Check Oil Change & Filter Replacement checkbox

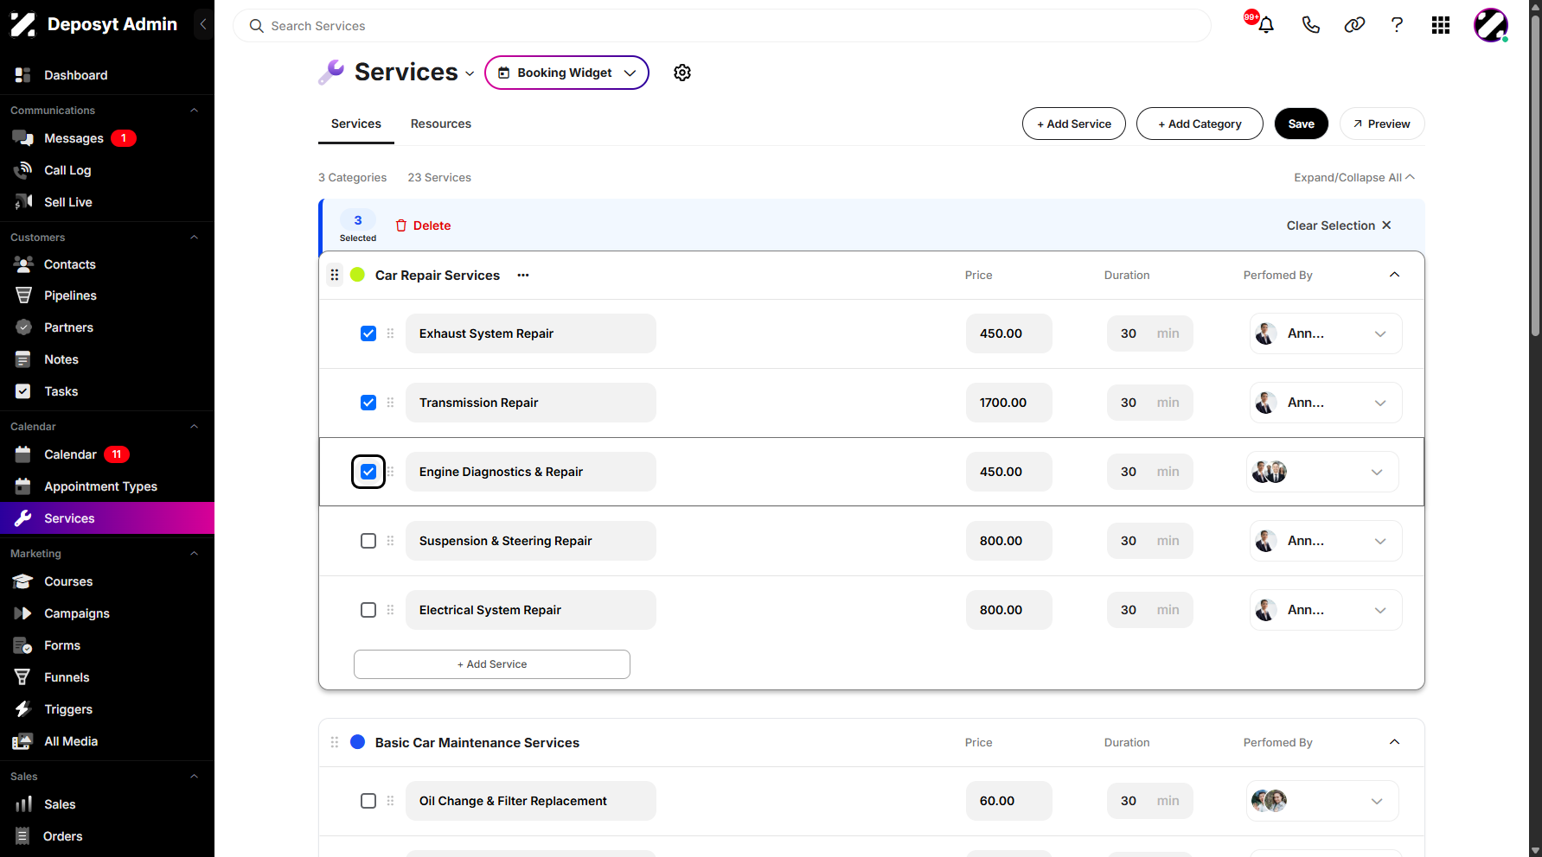click(x=368, y=801)
